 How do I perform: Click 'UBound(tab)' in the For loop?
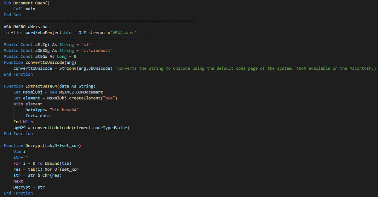tap(58, 163)
